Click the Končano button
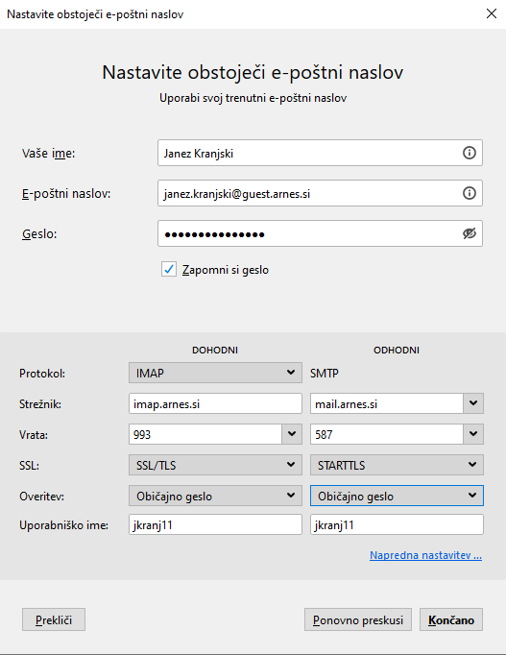This screenshot has width=506, height=655. (x=451, y=619)
